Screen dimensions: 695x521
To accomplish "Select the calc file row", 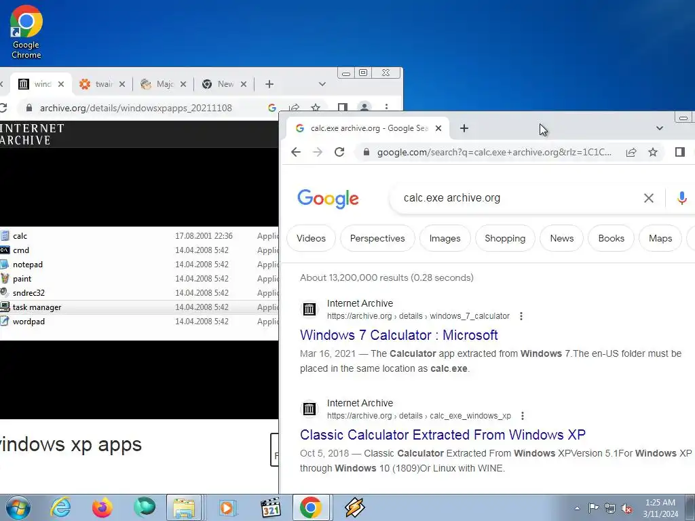I will 139,235.
